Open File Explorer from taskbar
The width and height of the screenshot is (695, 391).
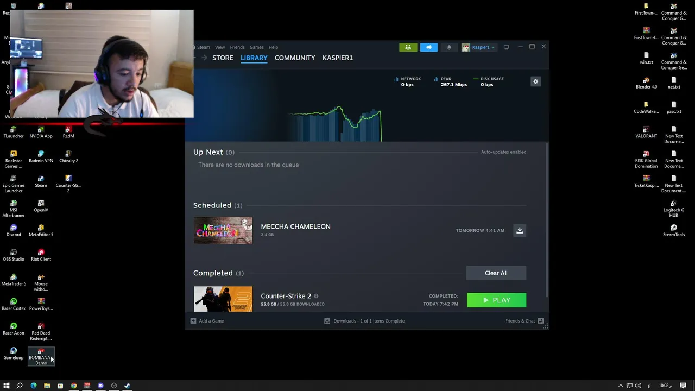coord(47,386)
